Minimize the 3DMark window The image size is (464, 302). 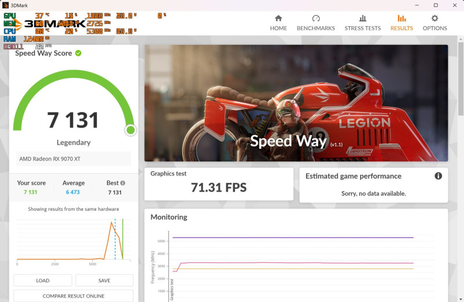(417, 5)
